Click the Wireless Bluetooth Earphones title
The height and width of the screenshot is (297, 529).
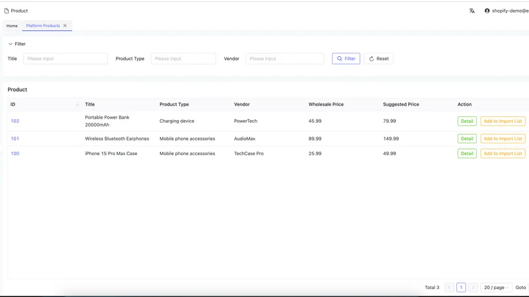tap(117, 139)
